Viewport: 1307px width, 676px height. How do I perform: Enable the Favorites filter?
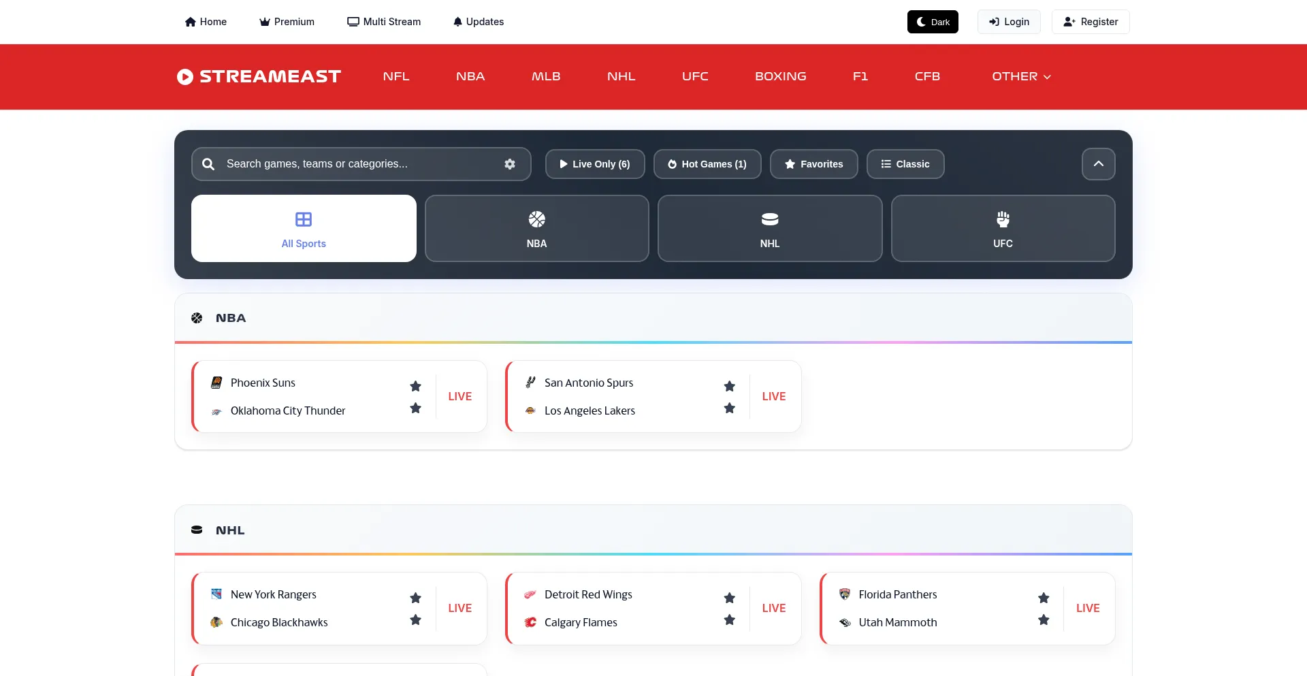(x=814, y=164)
